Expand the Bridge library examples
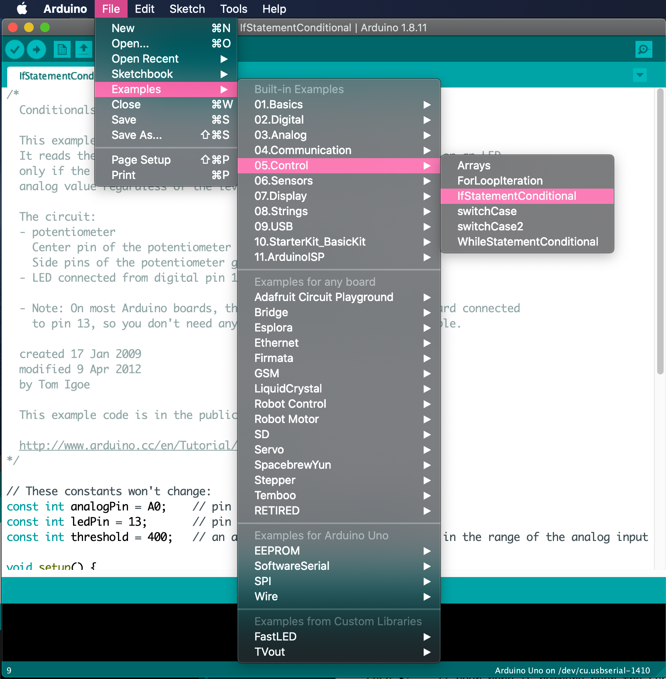The image size is (666, 679). pos(339,312)
